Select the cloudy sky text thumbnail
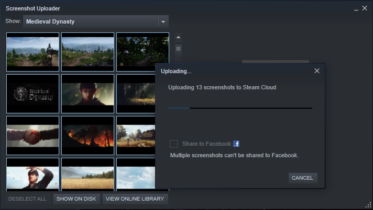This screenshot has height=210, width=373. click(x=136, y=174)
